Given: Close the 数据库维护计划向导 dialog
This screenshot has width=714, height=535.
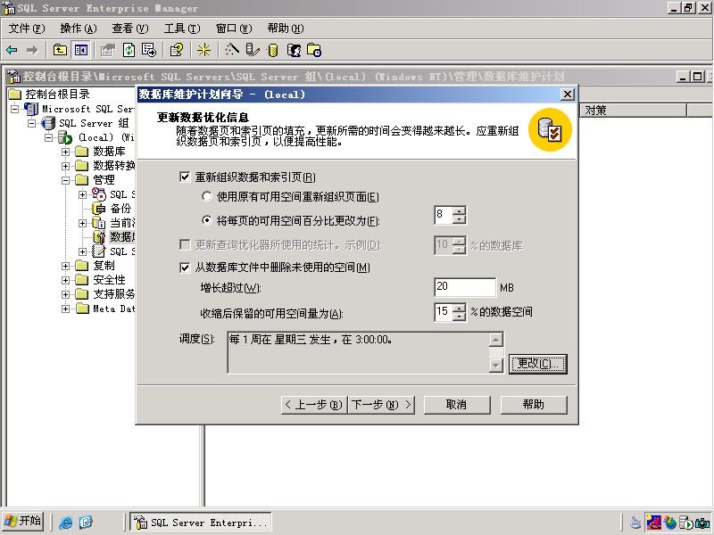Looking at the screenshot, I should (x=568, y=95).
